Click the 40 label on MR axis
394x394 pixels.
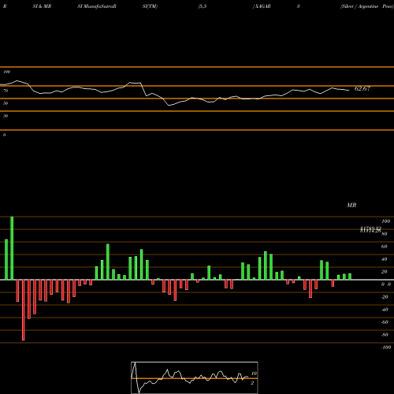click(385, 259)
